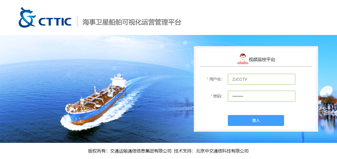
Task: Select the 海事卫星船舶可视化运营管理平台 title
Action: 132,22
